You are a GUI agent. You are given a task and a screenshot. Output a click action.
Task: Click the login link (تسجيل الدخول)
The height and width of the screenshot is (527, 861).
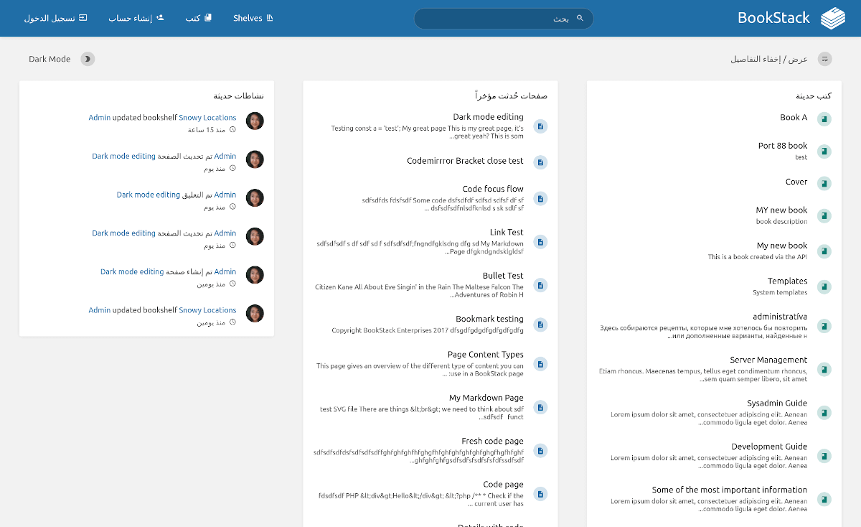pyautogui.click(x=55, y=18)
